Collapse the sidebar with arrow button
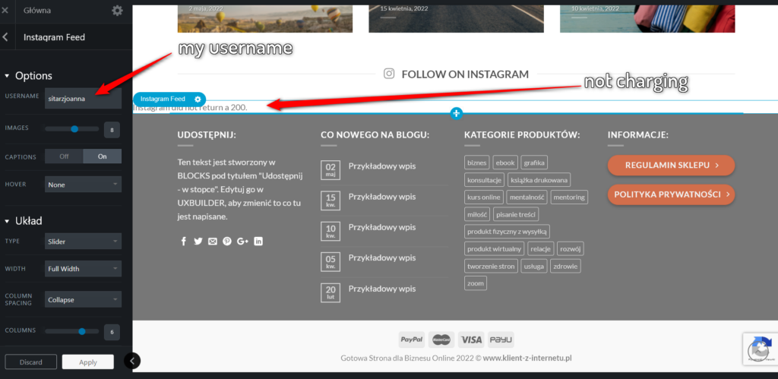Viewport: 778px width, 379px height. [x=132, y=361]
